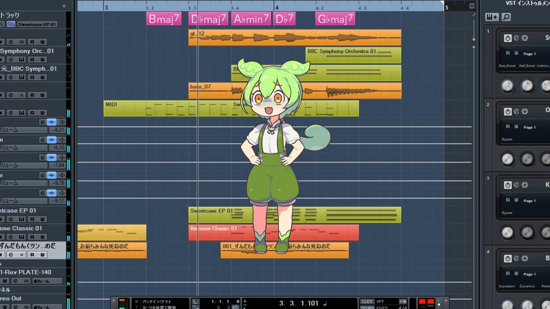This screenshot has width=550, height=309.
Task: Click mono circle icon on ずんだもん track
Action: pyautogui.click(x=22, y=255)
